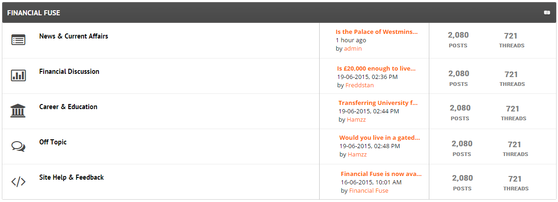Open the 'Transferring University f...' thread
The width and height of the screenshot is (558, 202).
[378, 103]
